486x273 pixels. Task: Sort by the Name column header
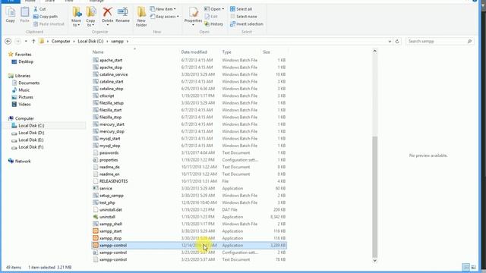(x=98, y=52)
